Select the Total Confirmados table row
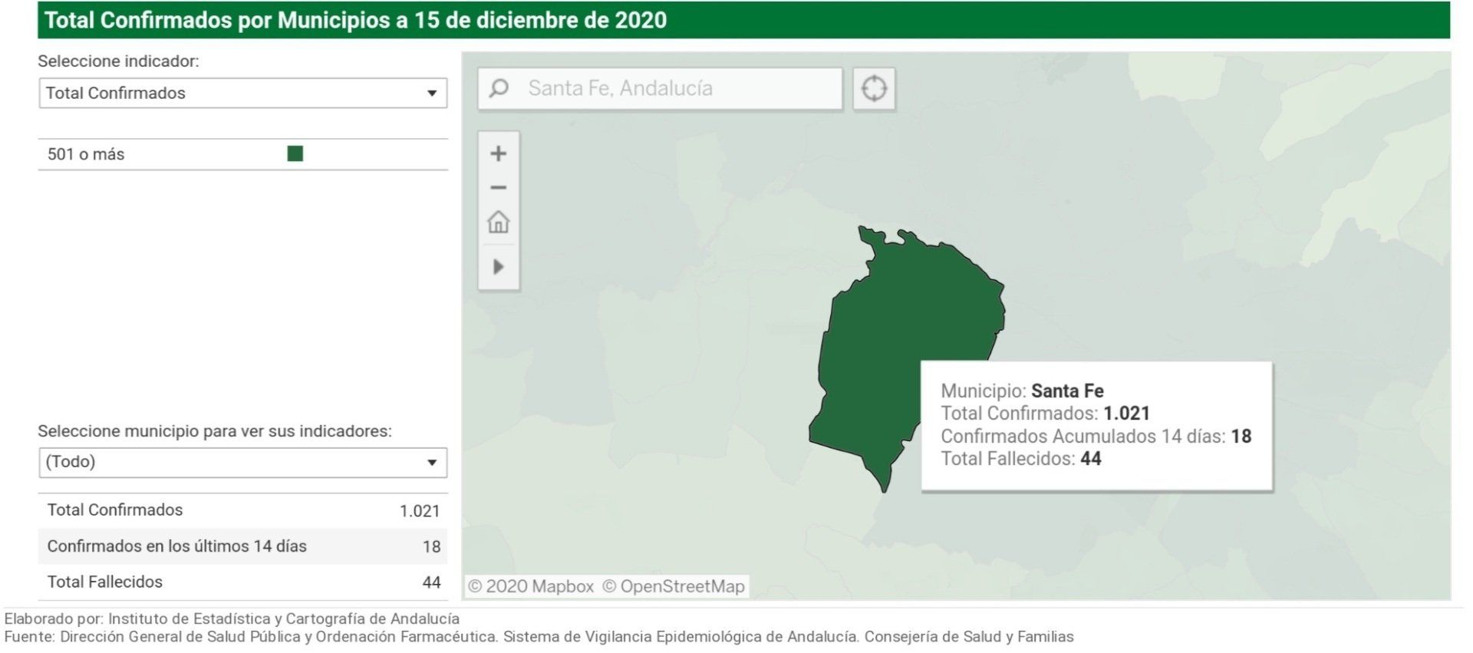Screen dimensions: 1473x653 click(x=242, y=511)
